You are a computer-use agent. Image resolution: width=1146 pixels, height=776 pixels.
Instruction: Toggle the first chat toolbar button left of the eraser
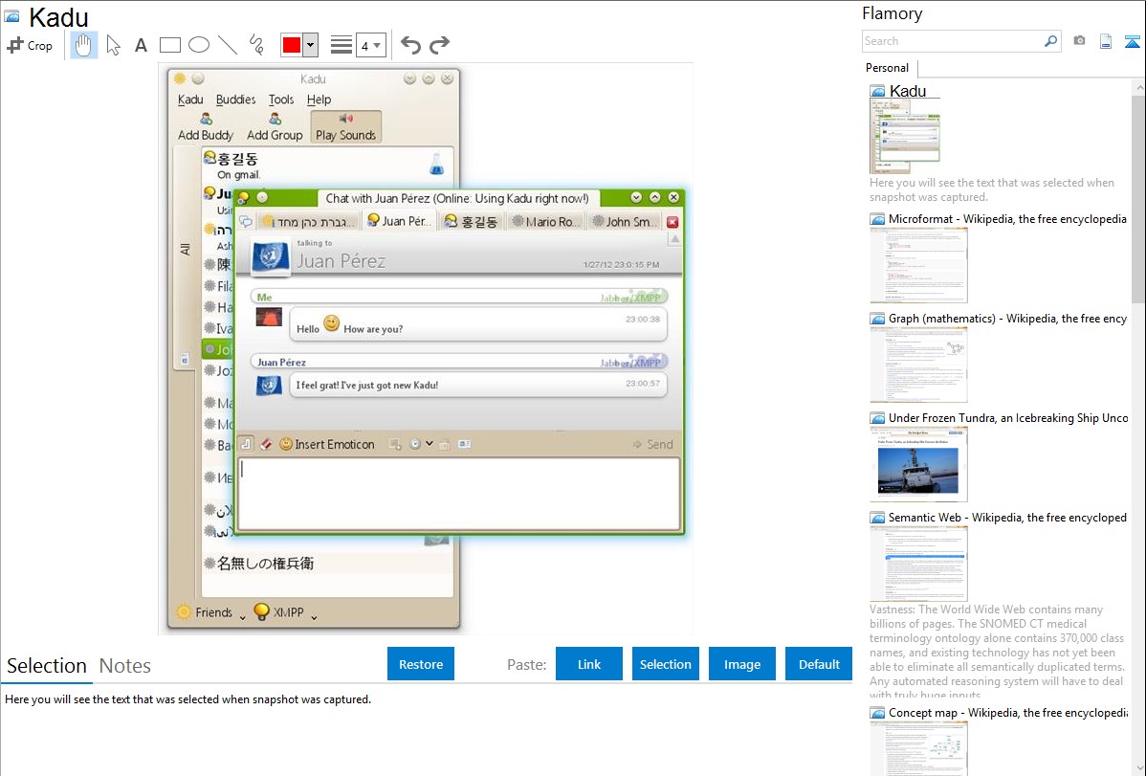[246, 444]
